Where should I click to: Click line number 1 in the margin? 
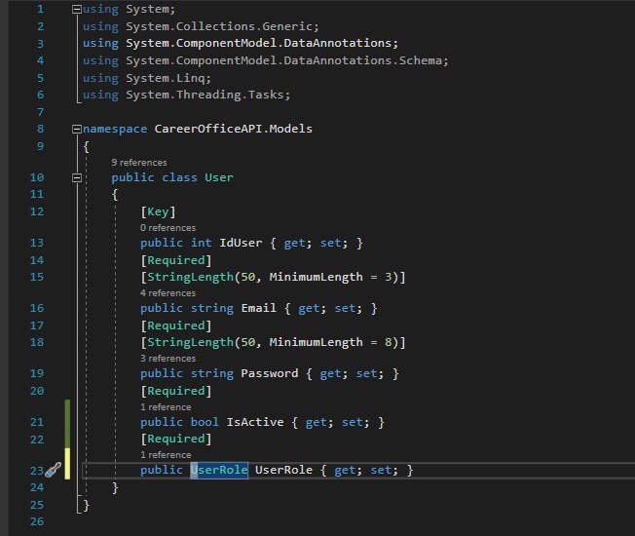click(x=40, y=9)
